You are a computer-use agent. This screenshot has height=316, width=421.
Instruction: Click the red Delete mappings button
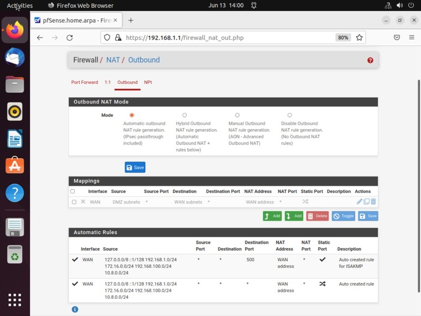point(317,216)
